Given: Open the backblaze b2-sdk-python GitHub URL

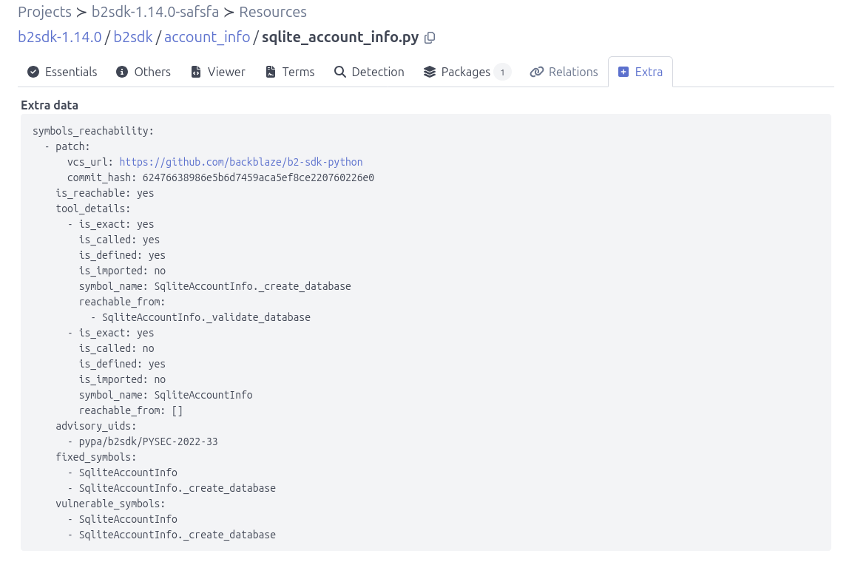Looking at the screenshot, I should pos(240,162).
